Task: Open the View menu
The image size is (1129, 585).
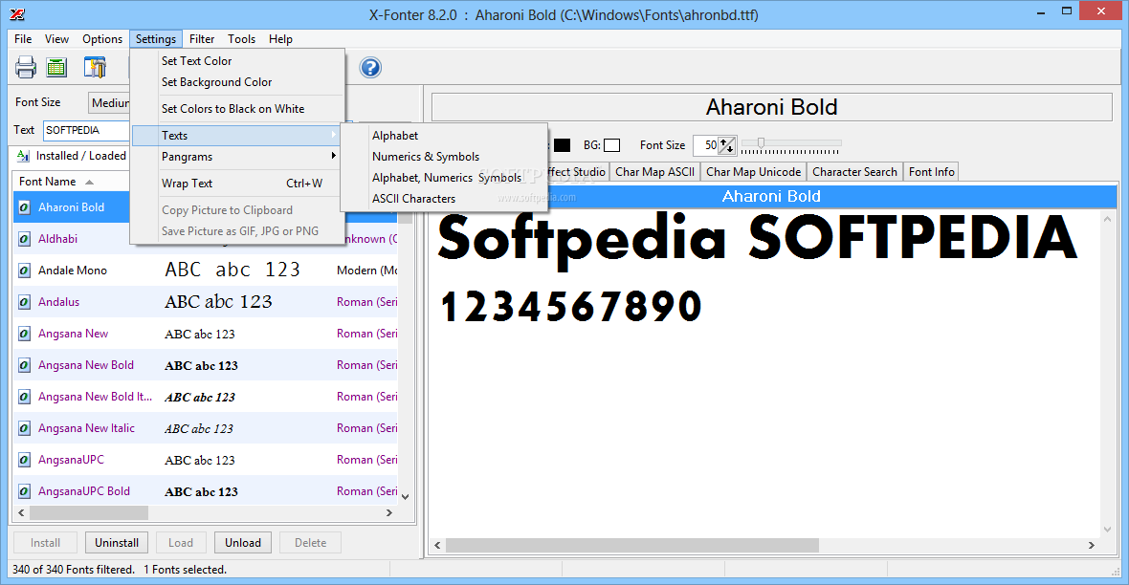Action: [x=56, y=39]
